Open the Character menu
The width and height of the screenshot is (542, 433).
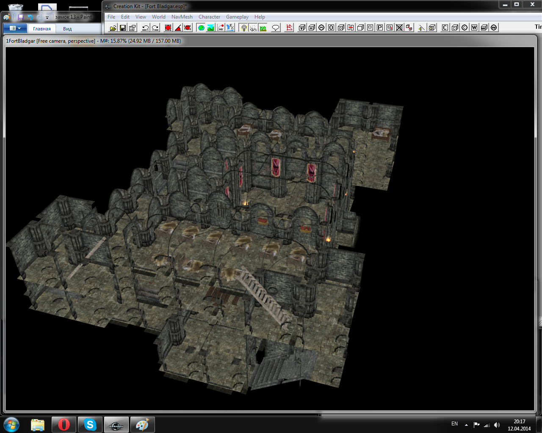point(210,17)
